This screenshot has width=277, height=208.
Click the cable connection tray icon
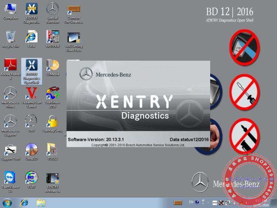(228, 203)
